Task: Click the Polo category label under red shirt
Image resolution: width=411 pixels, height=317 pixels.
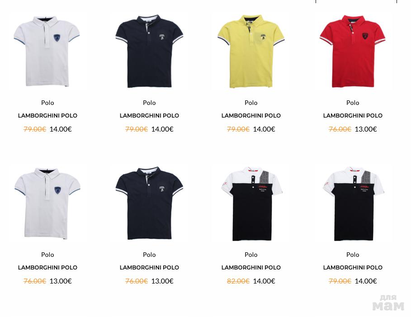Action: click(x=353, y=103)
